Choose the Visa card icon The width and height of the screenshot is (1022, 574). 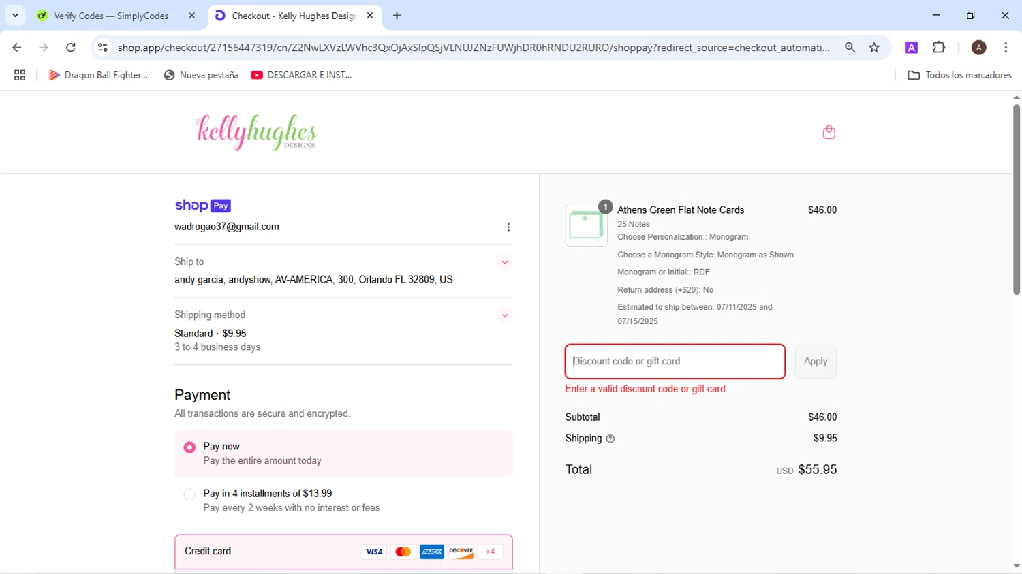tap(374, 552)
